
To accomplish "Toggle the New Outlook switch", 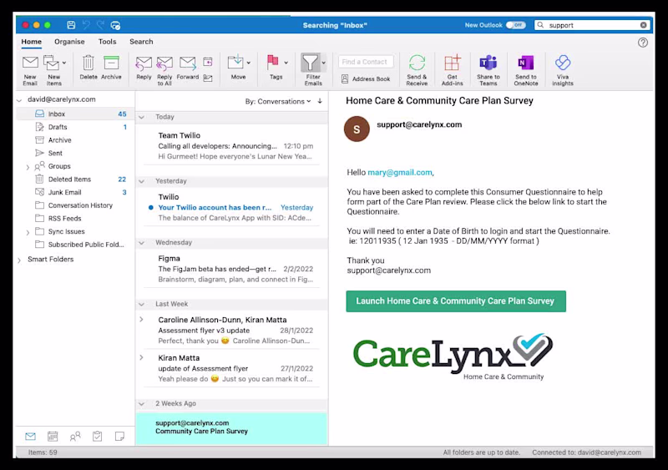I will pos(515,25).
